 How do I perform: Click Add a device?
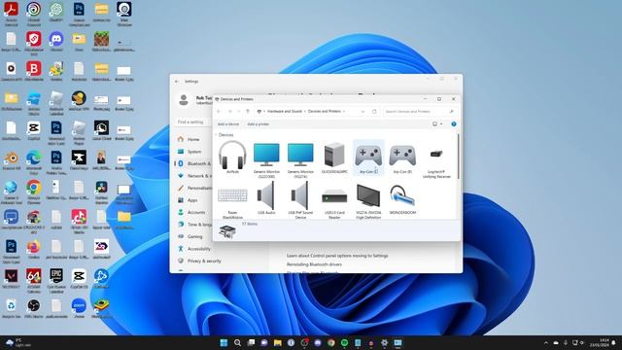[228, 124]
